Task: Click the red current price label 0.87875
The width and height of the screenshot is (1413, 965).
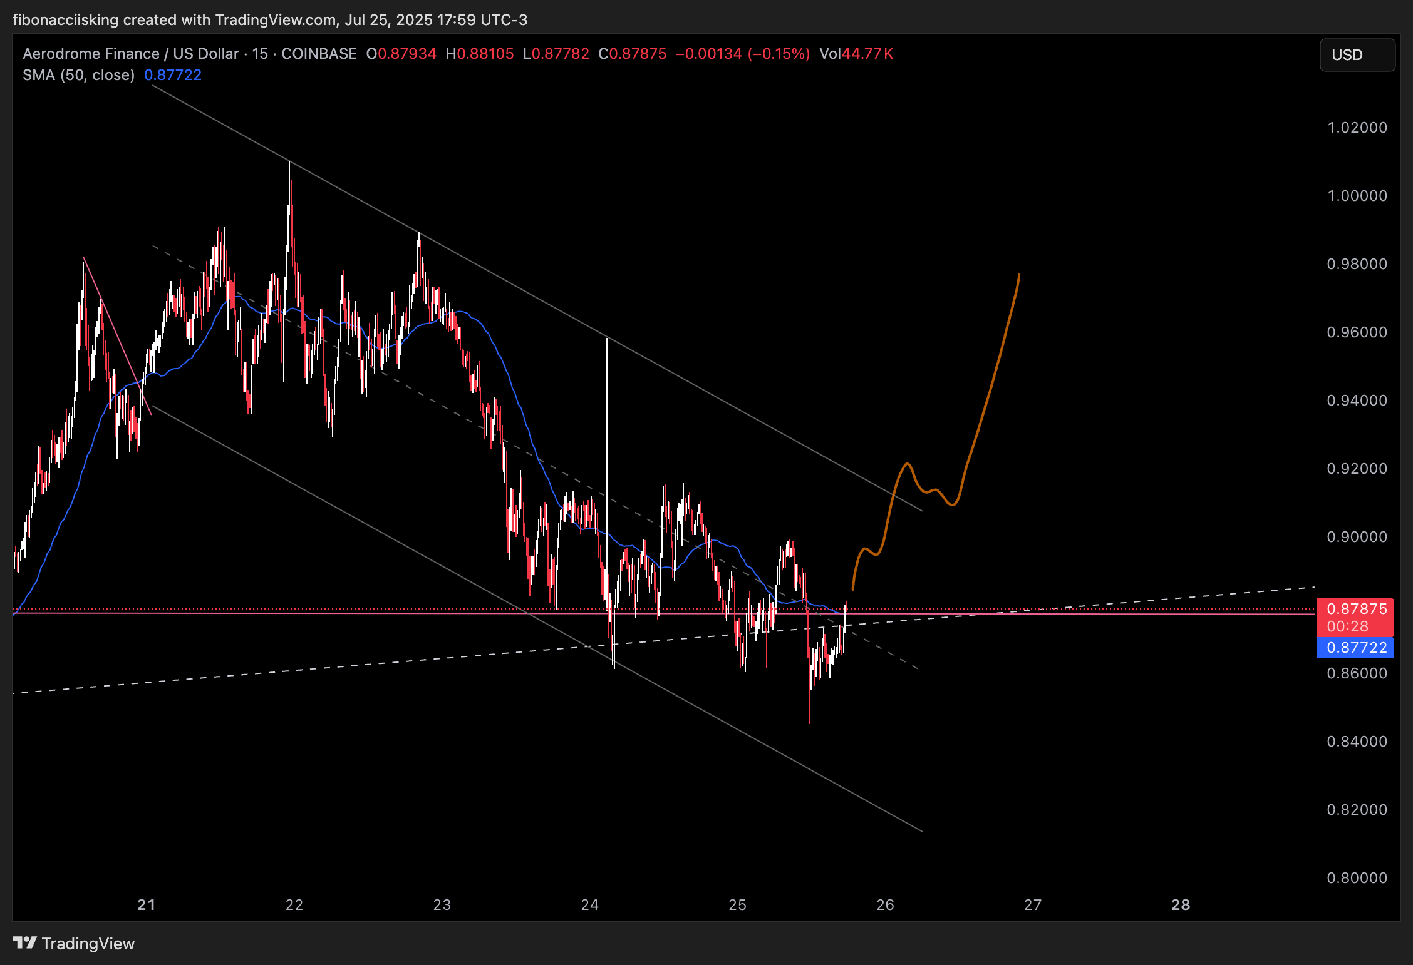Action: (x=1357, y=609)
